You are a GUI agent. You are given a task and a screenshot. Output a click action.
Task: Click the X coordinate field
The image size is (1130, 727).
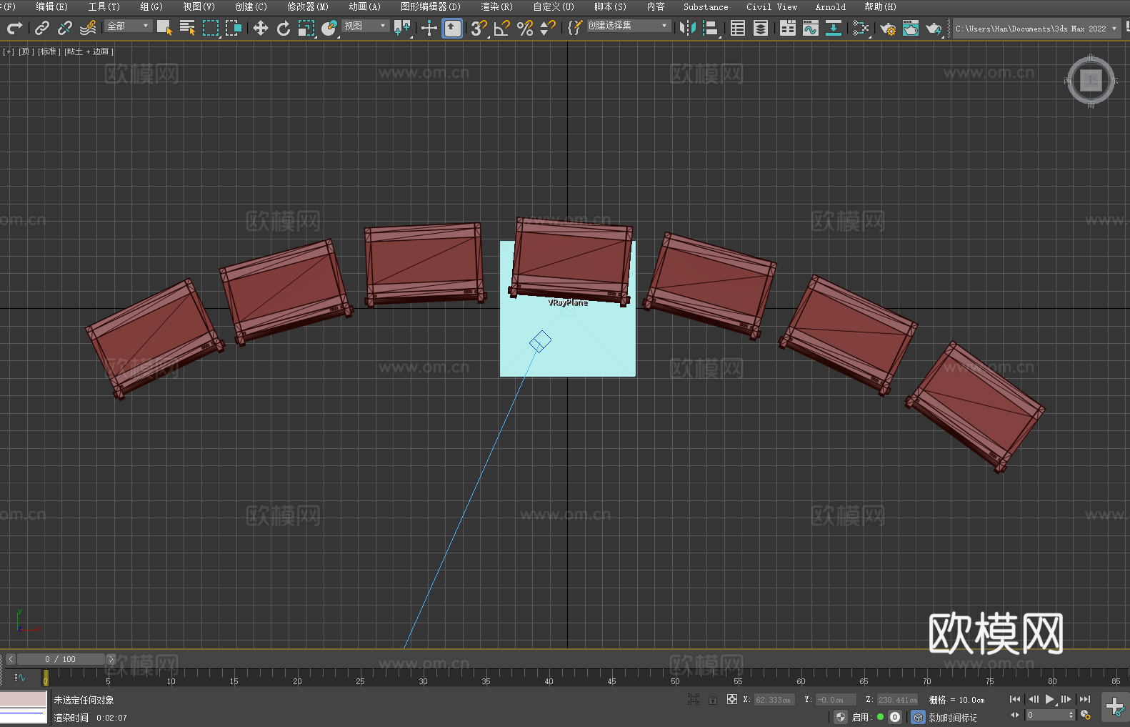[x=774, y=700]
